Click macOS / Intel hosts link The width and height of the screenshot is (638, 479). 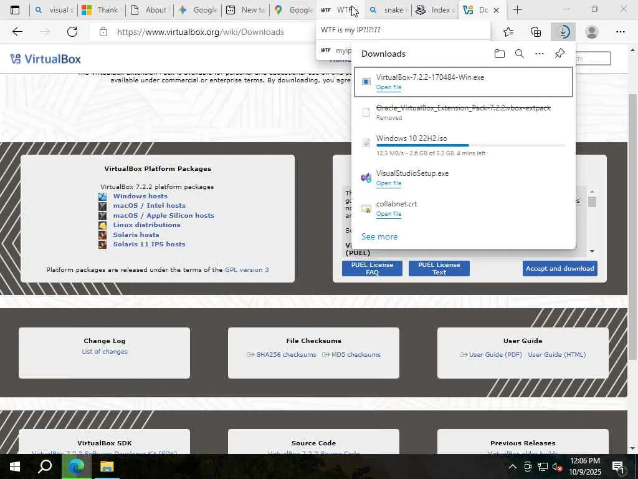coord(149,206)
